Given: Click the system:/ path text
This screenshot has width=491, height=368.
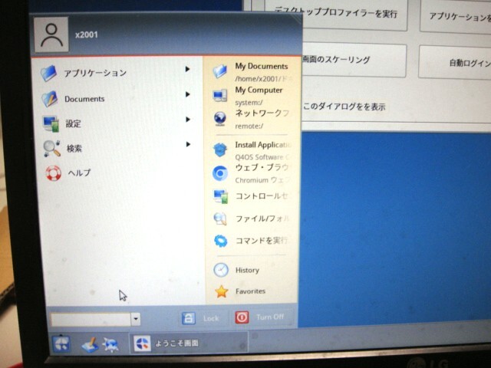Looking at the screenshot, I should 249,103.
